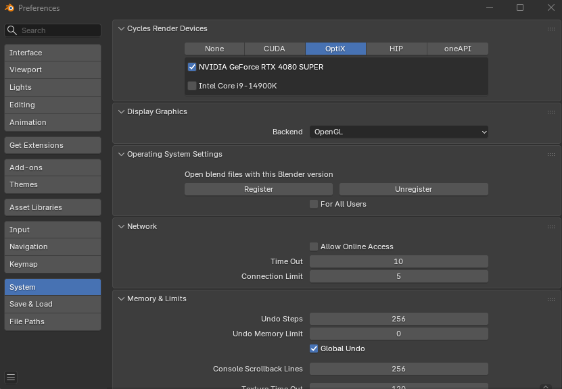Viewport: 562px width, 389px height.
Task: Open the File Paths section
Action: click(x=53, y=321)
